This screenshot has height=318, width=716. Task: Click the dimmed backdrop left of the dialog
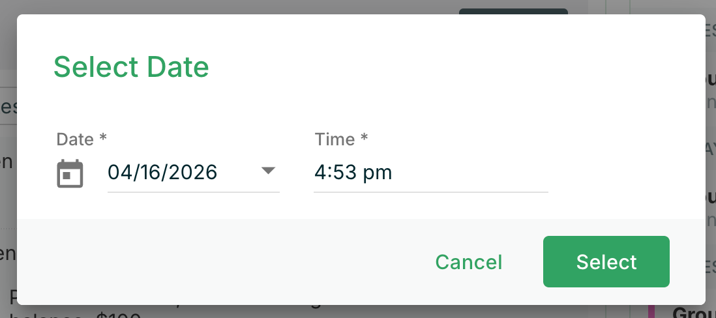8,195
